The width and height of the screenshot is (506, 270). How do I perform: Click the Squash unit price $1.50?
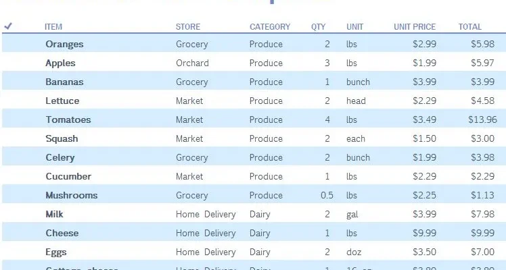tap(424, 138)
